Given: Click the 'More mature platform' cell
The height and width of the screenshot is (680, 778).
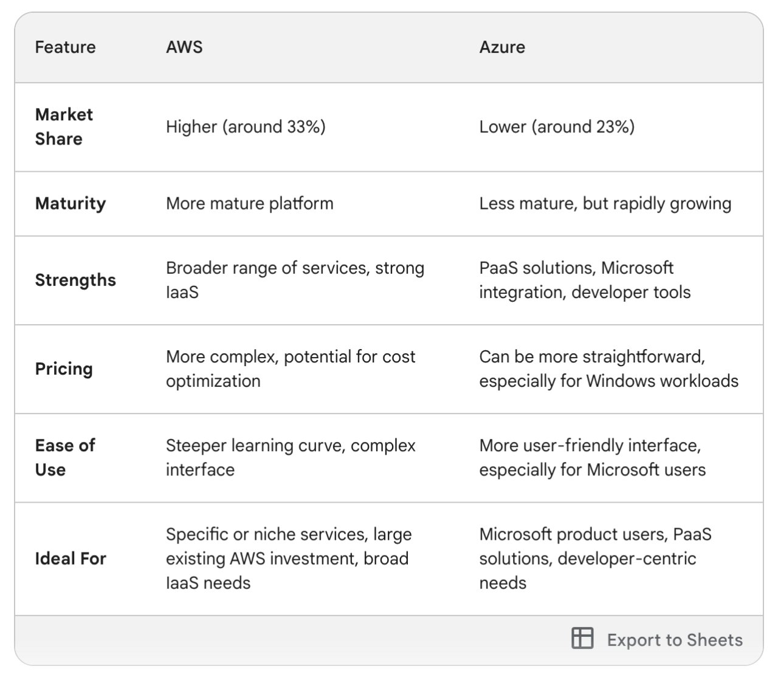Looking at the screenshot, I should pos(250,203).
